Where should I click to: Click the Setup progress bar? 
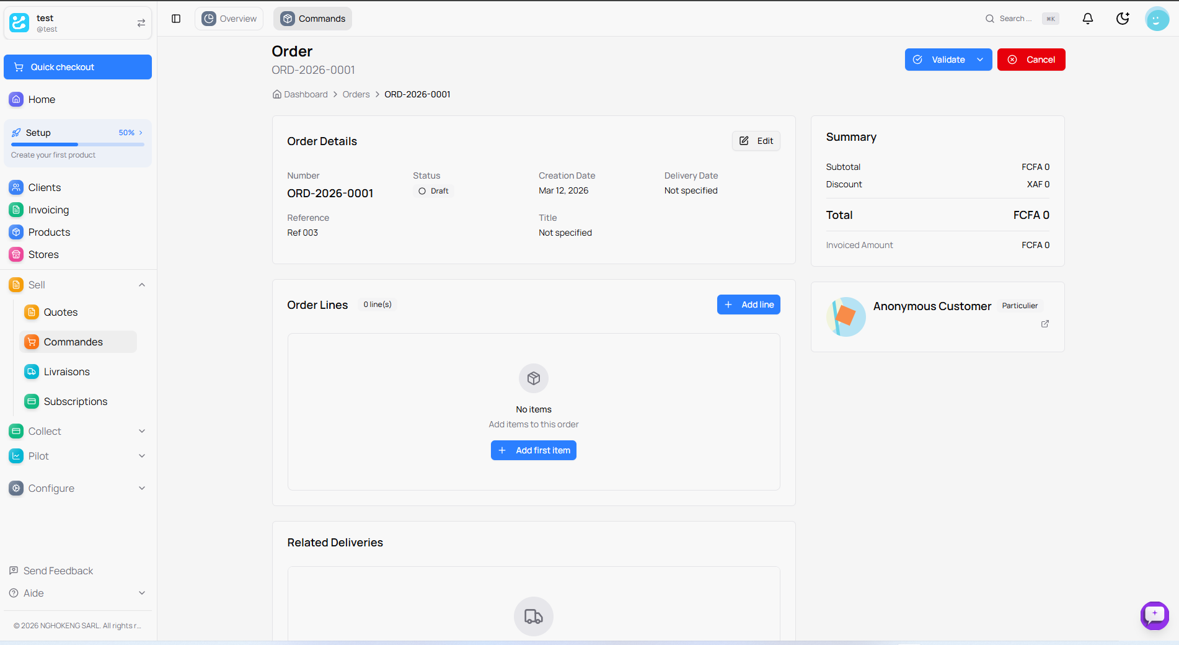click(x=77, y=144)
